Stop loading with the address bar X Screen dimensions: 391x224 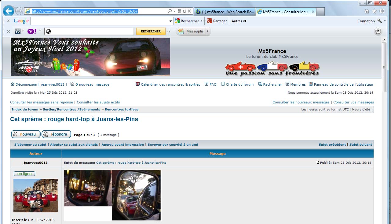[189, 11]
